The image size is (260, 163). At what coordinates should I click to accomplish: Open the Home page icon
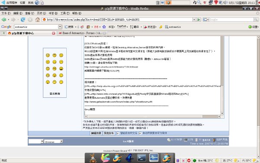pos(37,20)
